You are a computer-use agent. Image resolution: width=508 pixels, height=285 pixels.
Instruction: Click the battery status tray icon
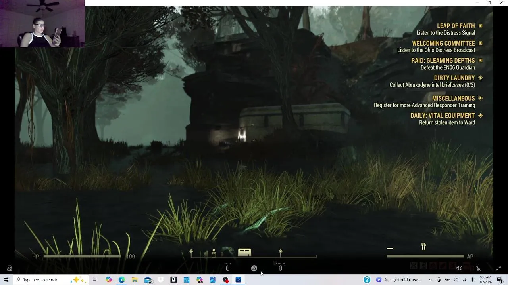447,280
